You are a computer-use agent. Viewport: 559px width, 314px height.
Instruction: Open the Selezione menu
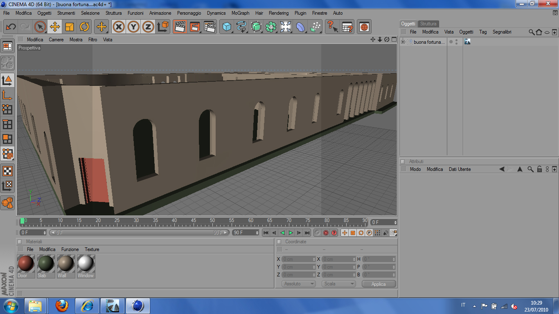tap(90, 13)
